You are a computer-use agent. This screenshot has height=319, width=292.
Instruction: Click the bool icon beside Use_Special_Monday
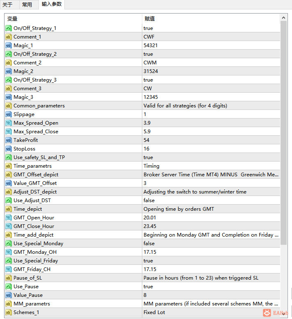9,244
